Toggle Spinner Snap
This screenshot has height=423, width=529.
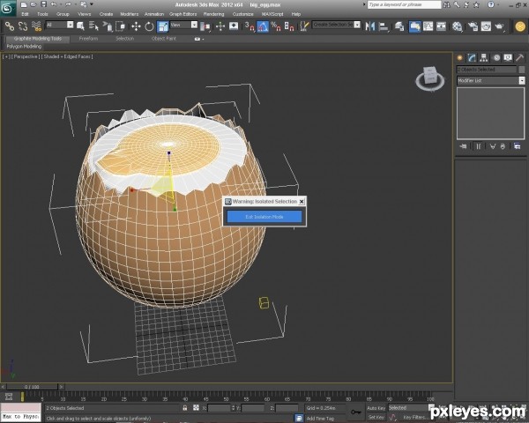tap(289, 26)
